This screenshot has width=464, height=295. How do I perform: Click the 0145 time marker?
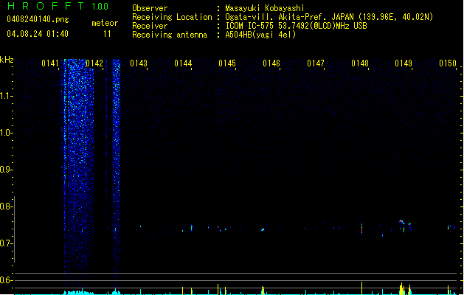227,63
